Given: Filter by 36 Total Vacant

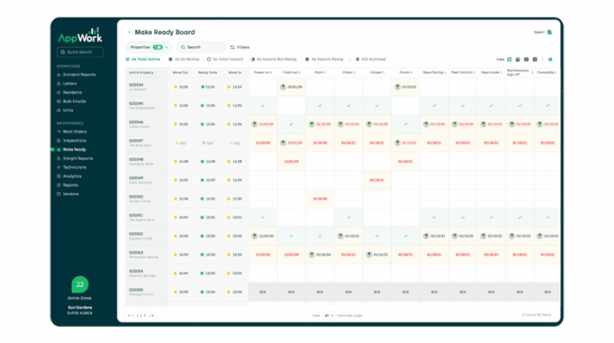Looking at the screenshot, I should coord(225,60).
